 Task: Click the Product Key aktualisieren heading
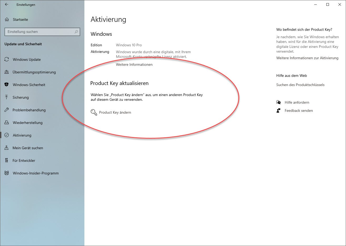point(119,83)
